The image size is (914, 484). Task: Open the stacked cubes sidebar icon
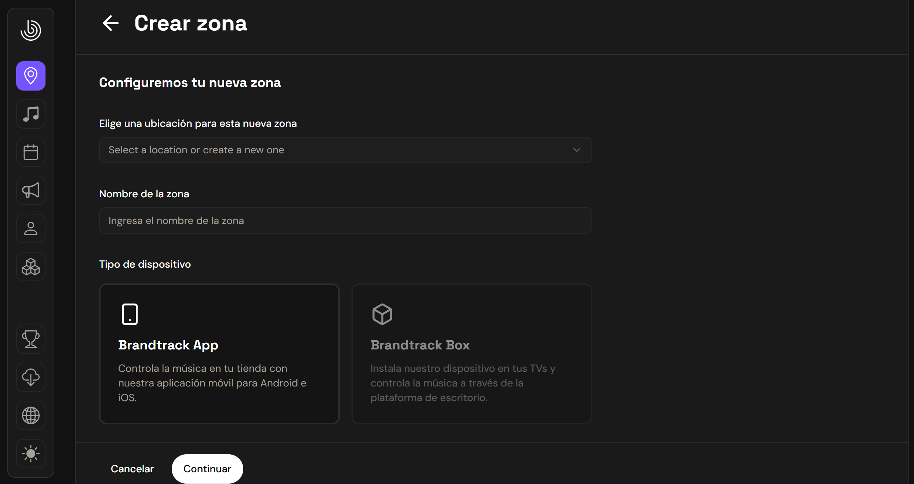click(31, 267)
